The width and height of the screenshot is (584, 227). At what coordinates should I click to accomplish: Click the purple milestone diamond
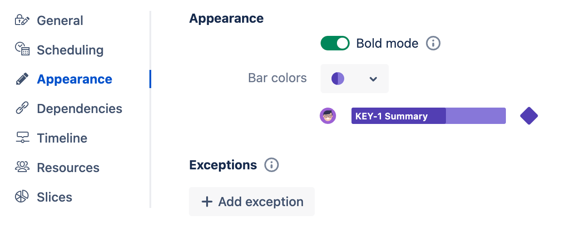(529, 116)
